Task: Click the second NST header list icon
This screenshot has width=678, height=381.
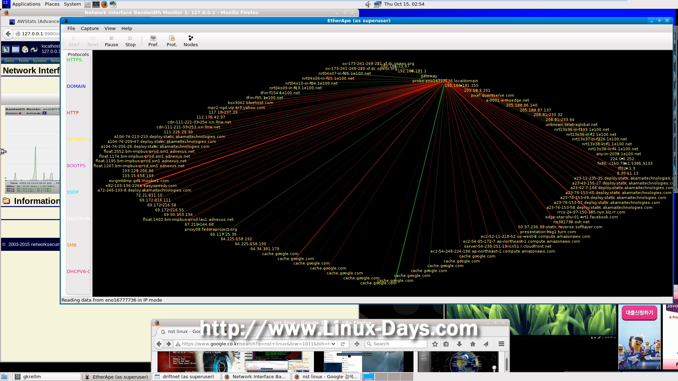Action: coord(16,49)
